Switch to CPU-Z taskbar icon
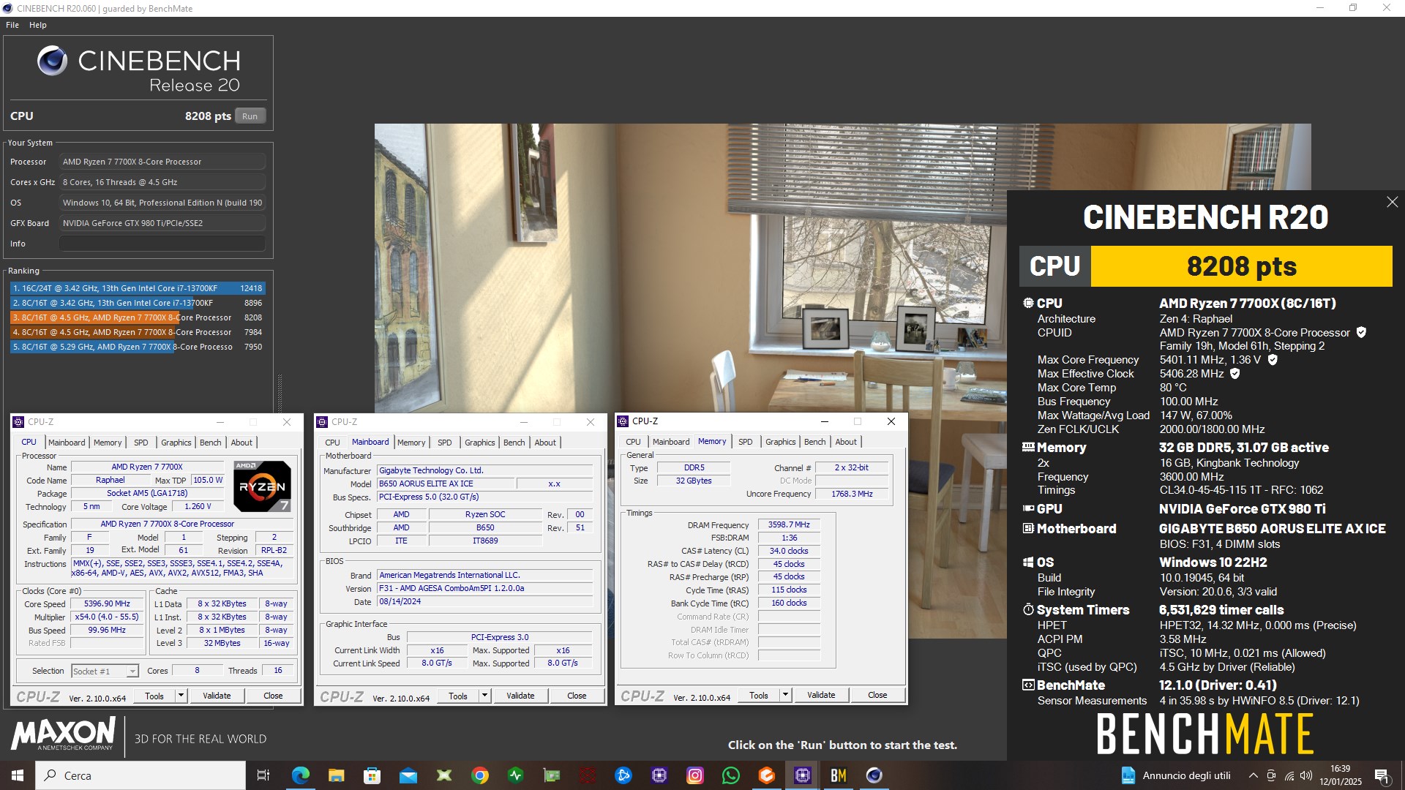The width and height of the screenshot is (1405, 790). [803, 775]
